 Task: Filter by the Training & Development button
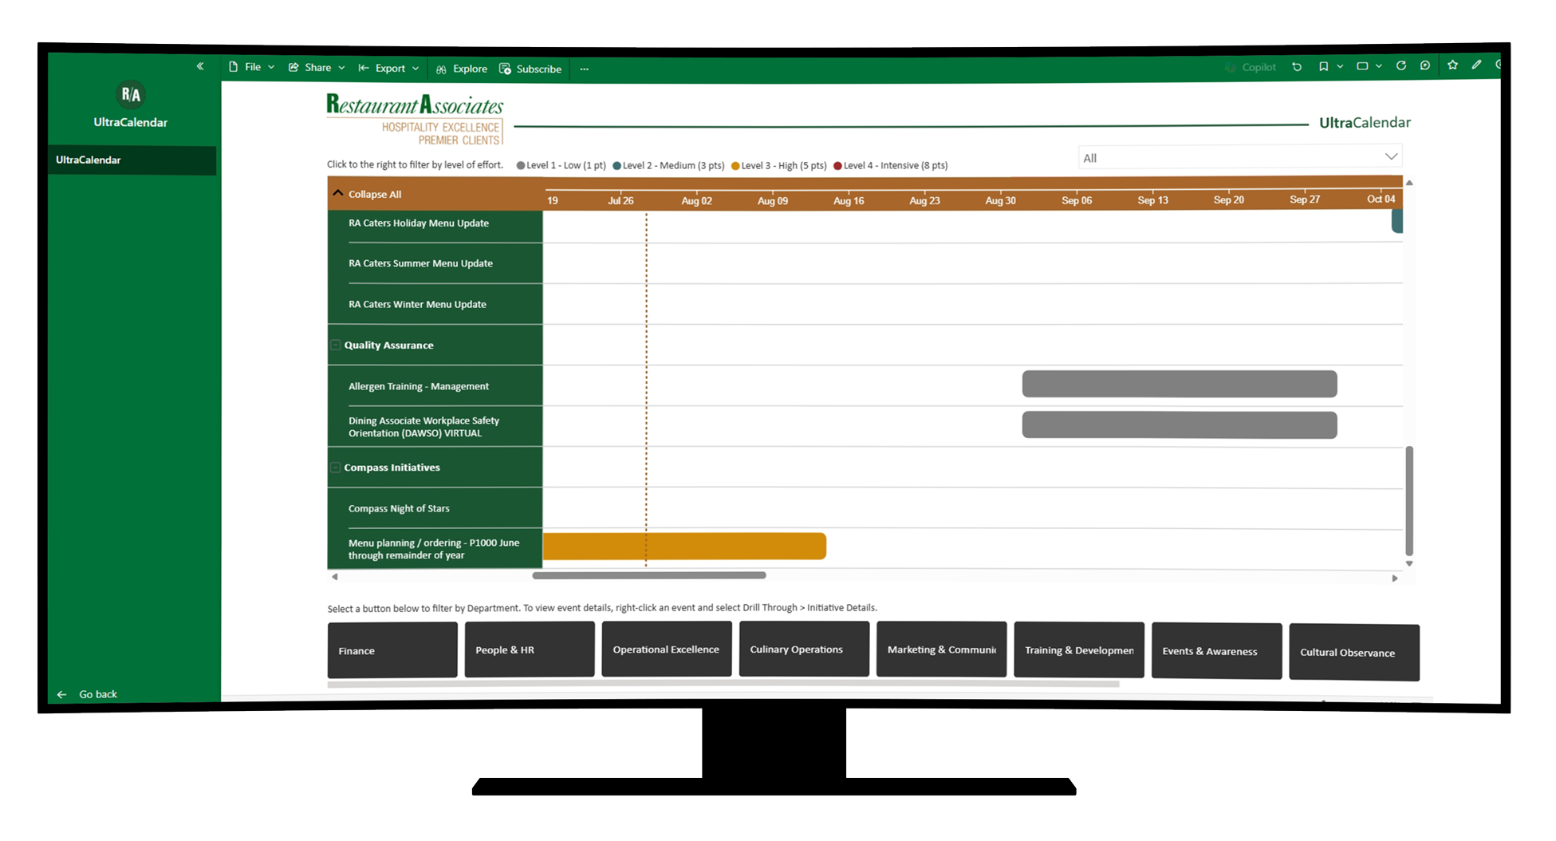pyautogui.click(x=1079, y=650)
